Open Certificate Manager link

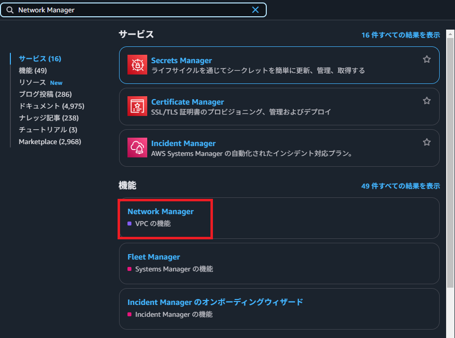point(187,102)
